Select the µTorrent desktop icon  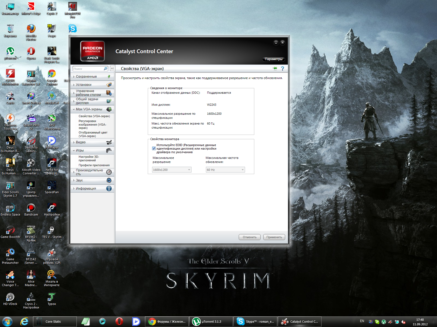10,53
